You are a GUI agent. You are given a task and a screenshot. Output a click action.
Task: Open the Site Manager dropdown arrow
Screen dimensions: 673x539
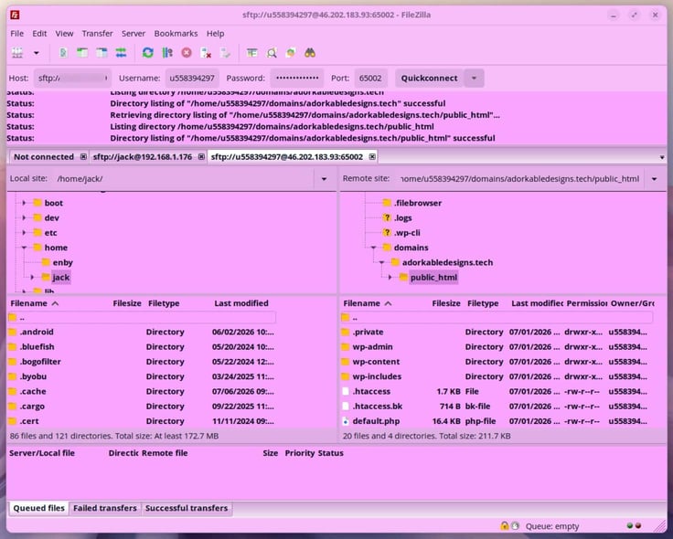tap(37, 53)
